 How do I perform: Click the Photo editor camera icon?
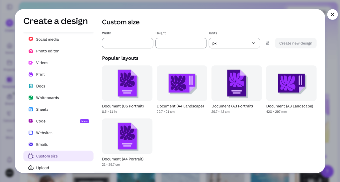(x=31, y=51)
